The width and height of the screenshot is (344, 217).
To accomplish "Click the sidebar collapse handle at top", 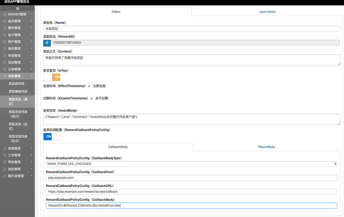I will [x=18, y=9].
